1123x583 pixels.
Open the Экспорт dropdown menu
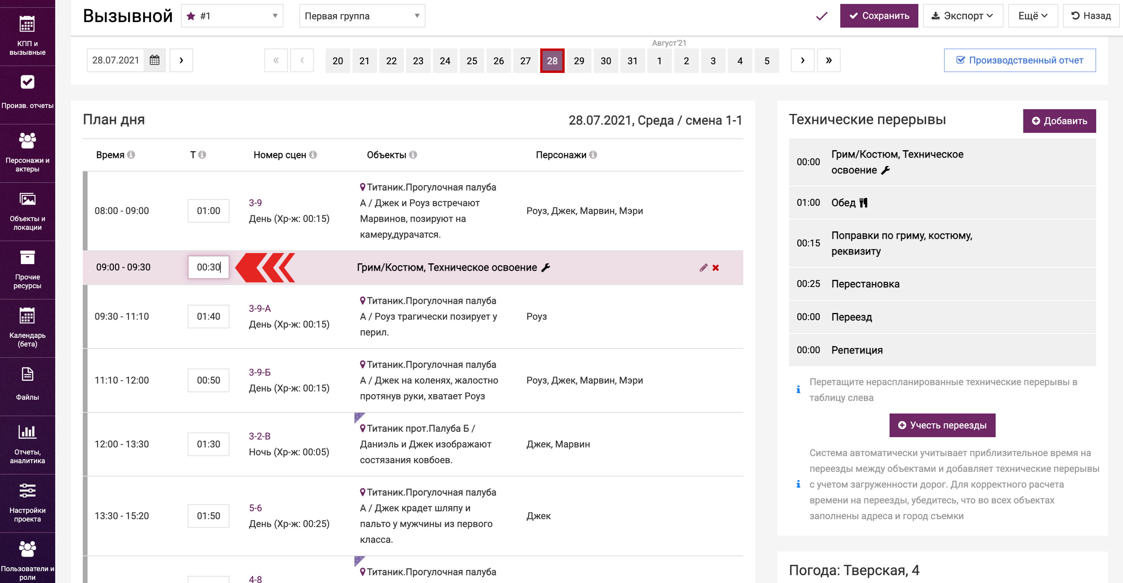tap(962, 16)
